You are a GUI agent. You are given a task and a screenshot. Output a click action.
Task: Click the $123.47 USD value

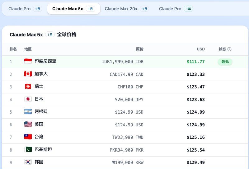coord(196,87)
